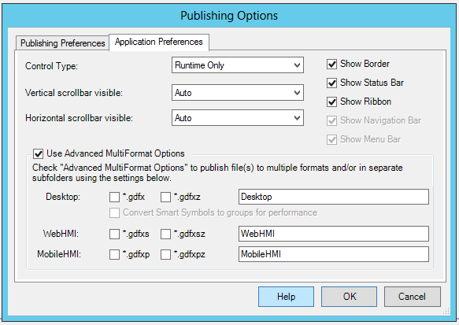
Task: Click the Help button
Action: point(286,297)
